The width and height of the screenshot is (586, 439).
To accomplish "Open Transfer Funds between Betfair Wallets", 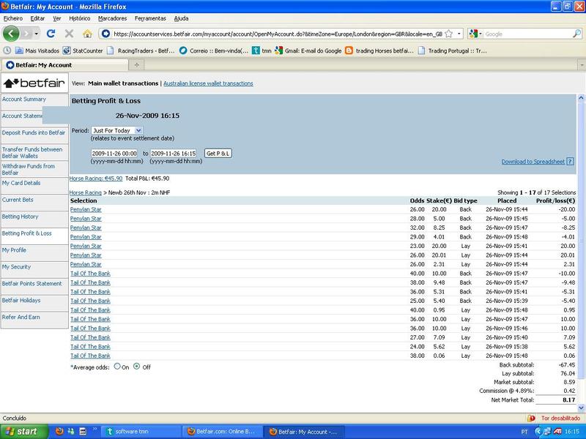I will click(x=32, y=153).
